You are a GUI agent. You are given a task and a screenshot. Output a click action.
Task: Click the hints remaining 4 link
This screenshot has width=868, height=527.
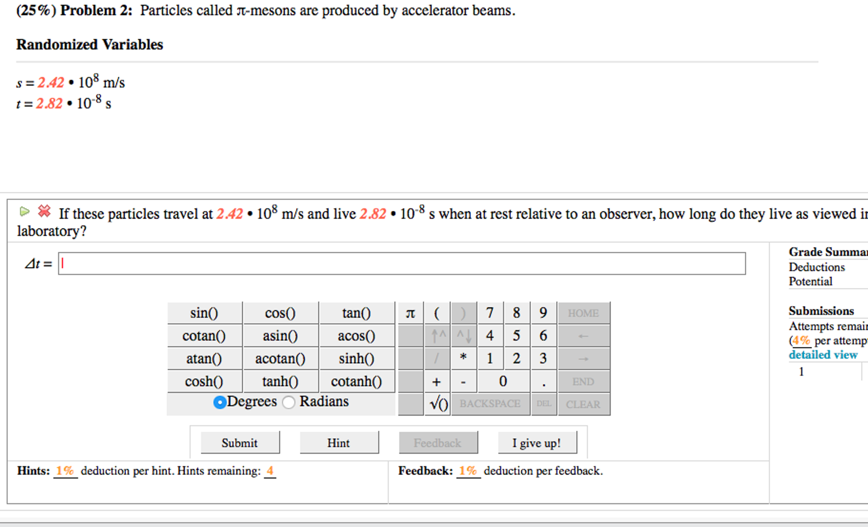click(x=270, y=471)
